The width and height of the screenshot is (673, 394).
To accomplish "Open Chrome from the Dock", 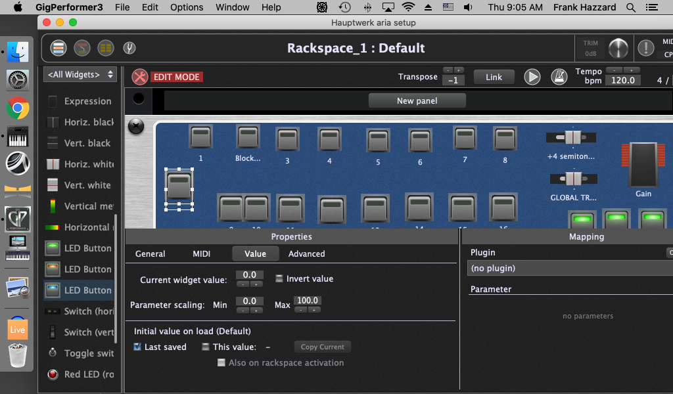I will [x=18, y=108].
